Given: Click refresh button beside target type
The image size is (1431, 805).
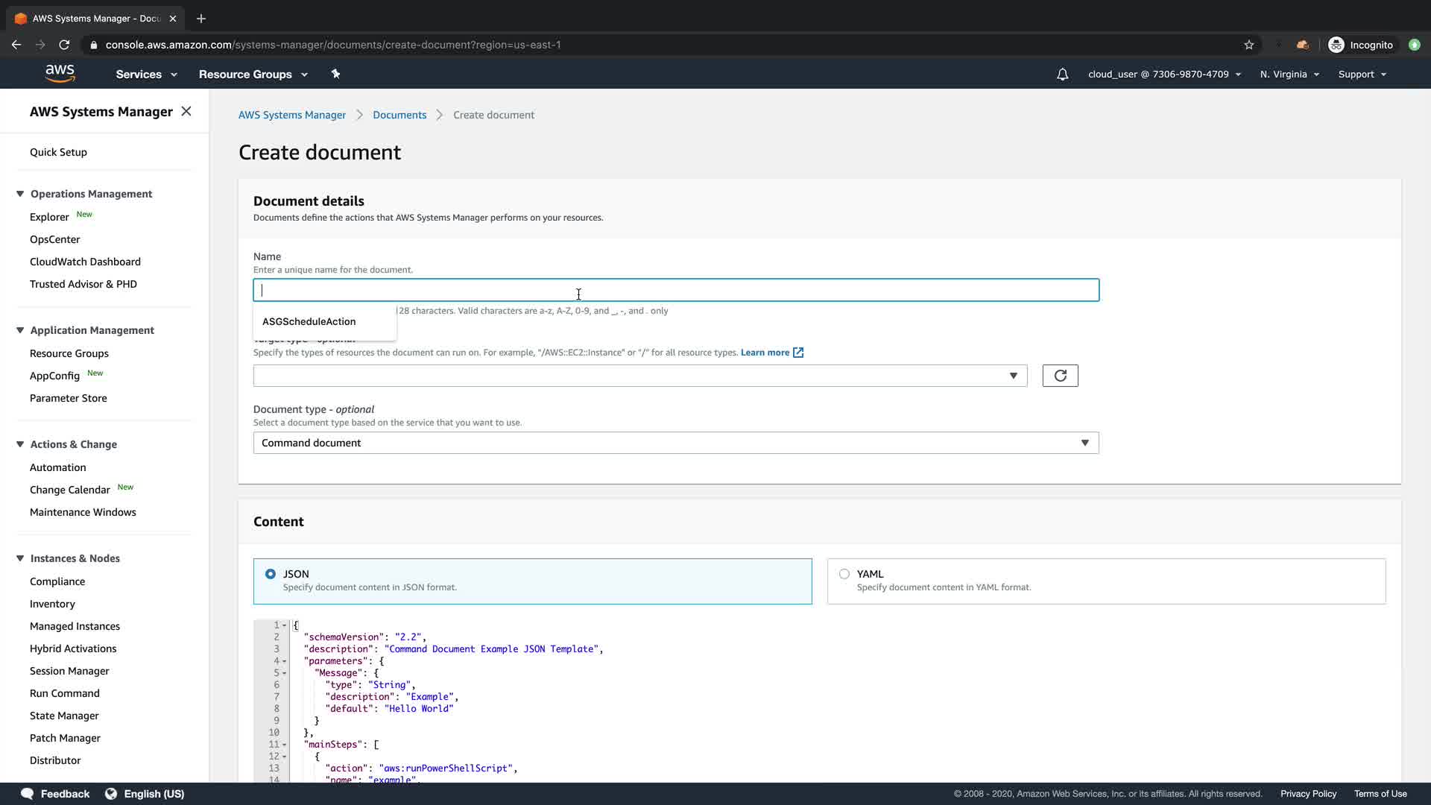Looking at the screenshot, I should click(1060, 376).
